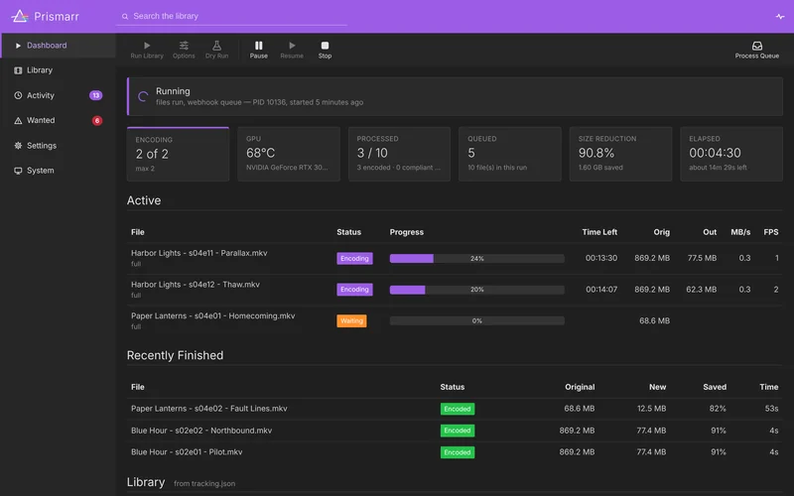This screenshot has width=794, height=496.
Task: Click Encoding badge for Thaw.mkv row
Action: pos(354,290)
